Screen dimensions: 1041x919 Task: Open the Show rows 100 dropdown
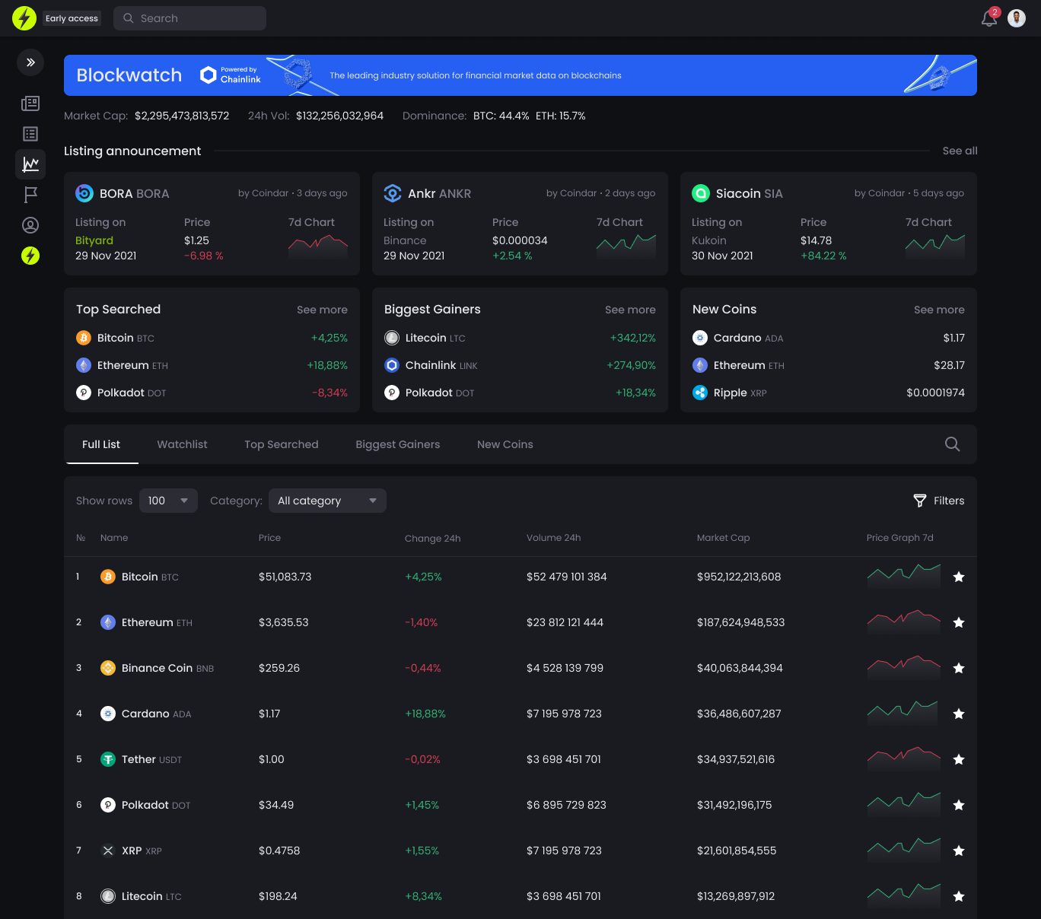coord(168,501)
